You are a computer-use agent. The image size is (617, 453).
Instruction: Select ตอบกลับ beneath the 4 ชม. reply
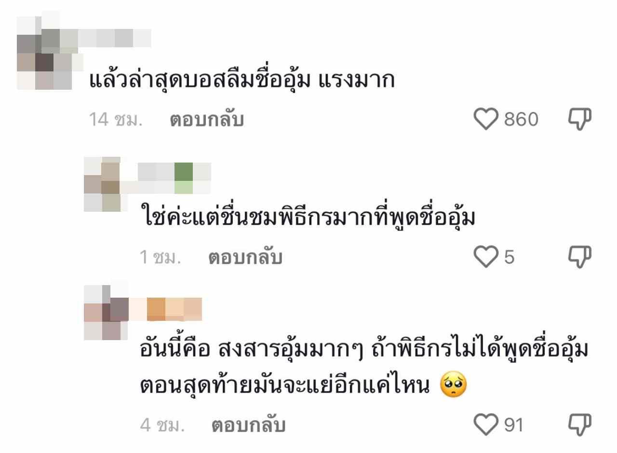pyautogui.click(x=249, y=426)
